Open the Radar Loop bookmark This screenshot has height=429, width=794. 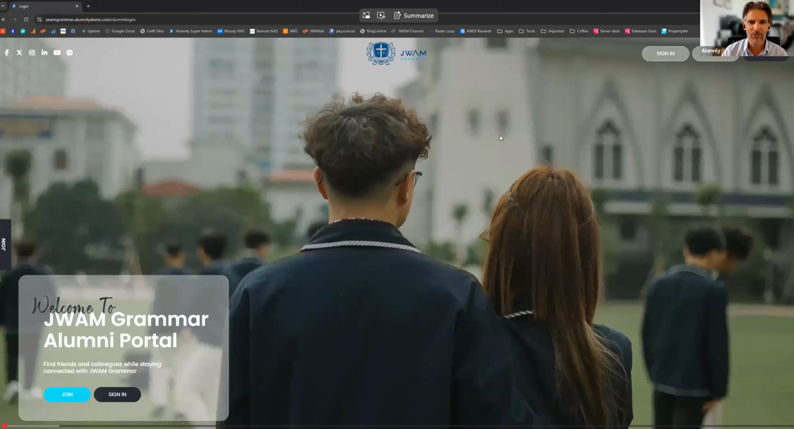[x=442, y=31]
